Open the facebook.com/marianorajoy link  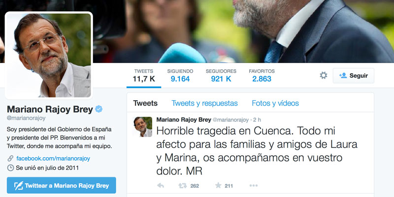53,158
